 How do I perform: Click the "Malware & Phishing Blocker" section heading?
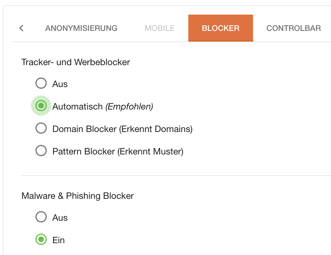coord(78,196)
